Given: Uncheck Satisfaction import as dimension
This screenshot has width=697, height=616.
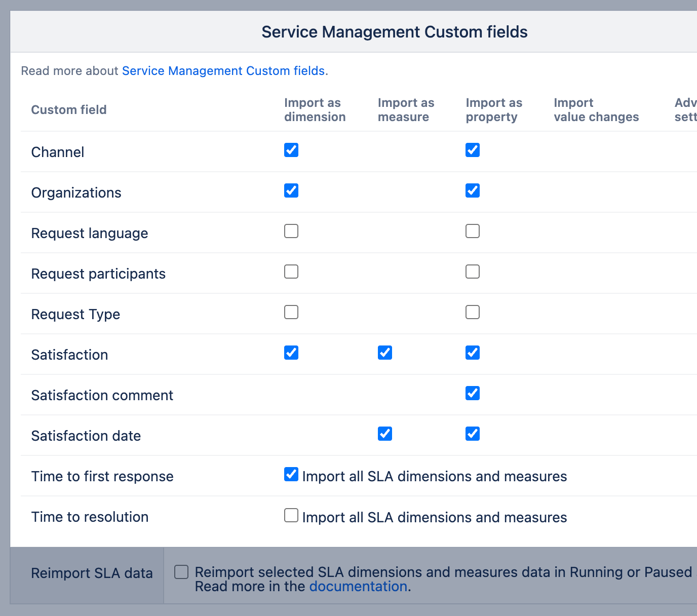Looking at the screenshot, I should [291, 353].
